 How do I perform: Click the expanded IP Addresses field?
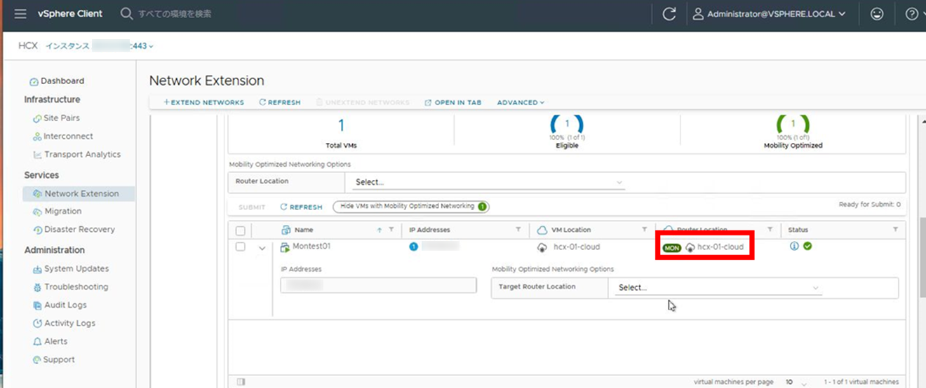pos(378,285)
